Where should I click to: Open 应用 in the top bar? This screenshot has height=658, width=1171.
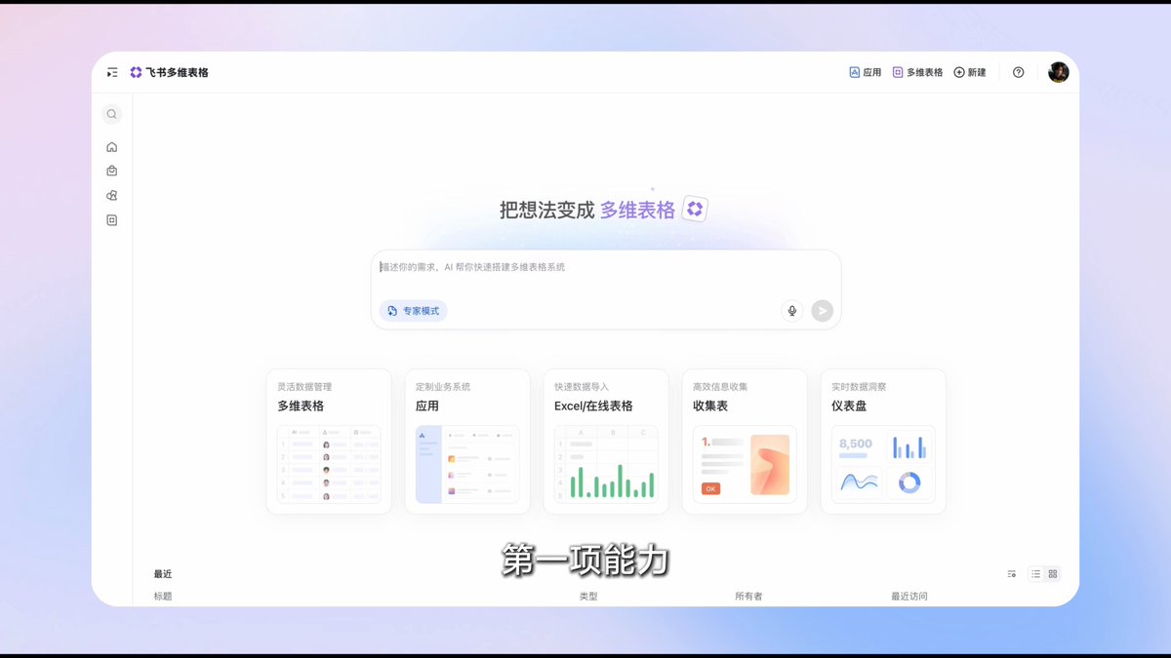point(866,72)
